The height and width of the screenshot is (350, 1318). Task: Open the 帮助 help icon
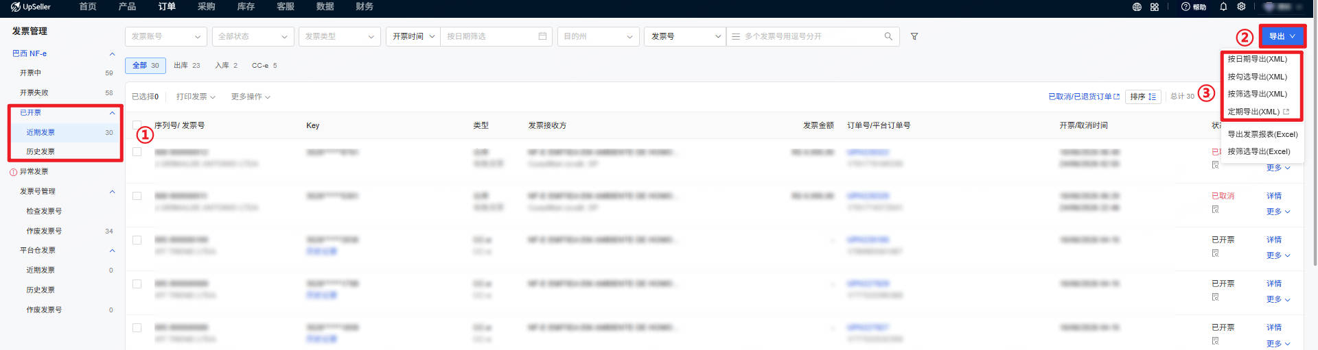tap(1193, 7)
